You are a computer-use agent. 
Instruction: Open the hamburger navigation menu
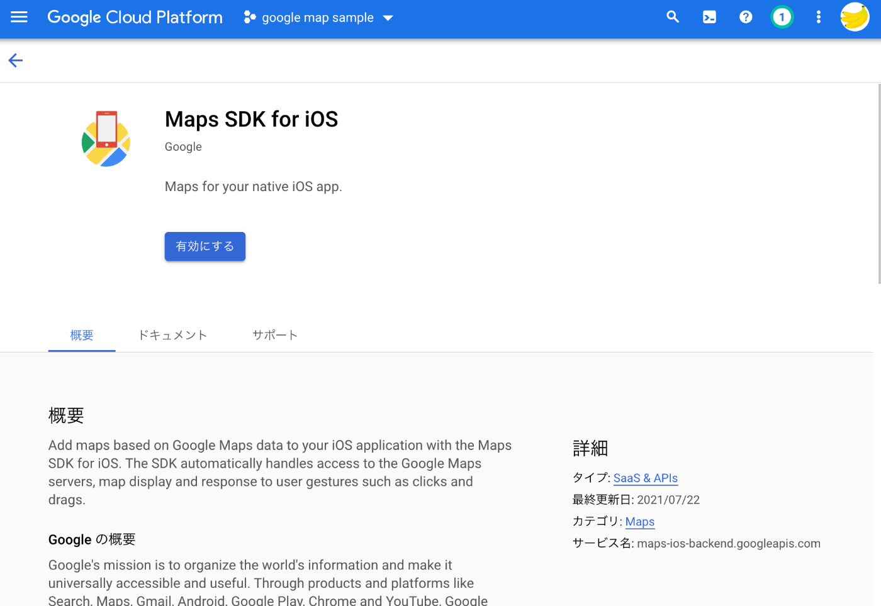click(x=19, y=17)
